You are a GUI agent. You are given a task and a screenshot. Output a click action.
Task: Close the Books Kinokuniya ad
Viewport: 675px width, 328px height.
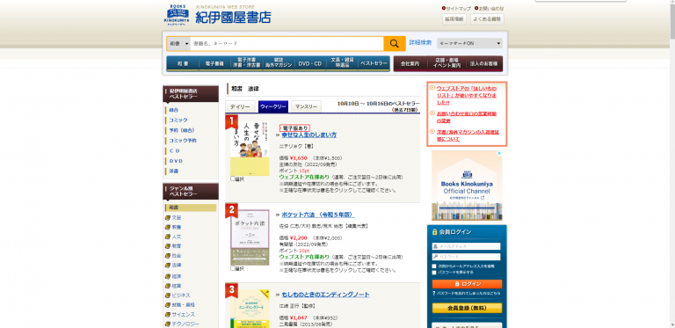click(x=499, y=153)
